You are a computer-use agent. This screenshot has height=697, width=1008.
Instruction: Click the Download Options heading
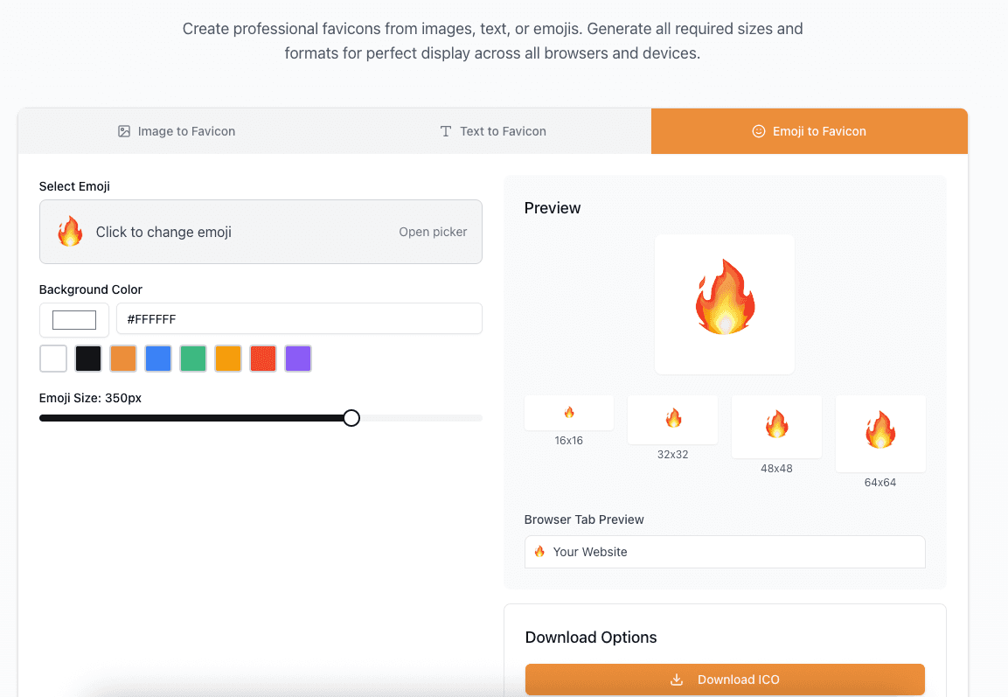click(591, 638)
